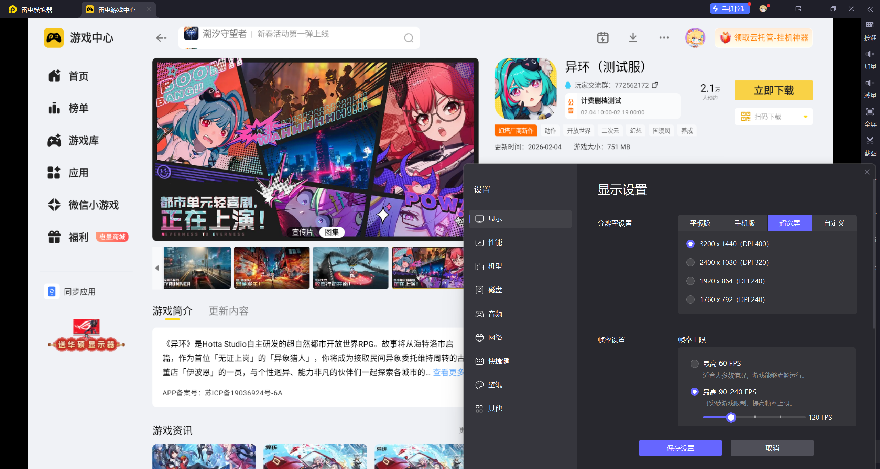Click the 查看更多 link

448,372
